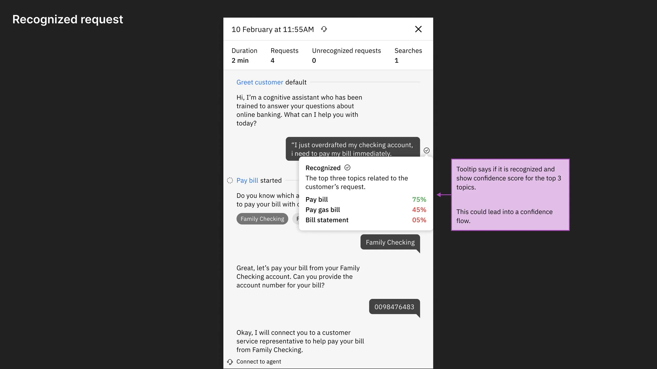Click the 75% confidence score
The width and height of the screenshot is (657, 369).
click(x=419, y=199)
